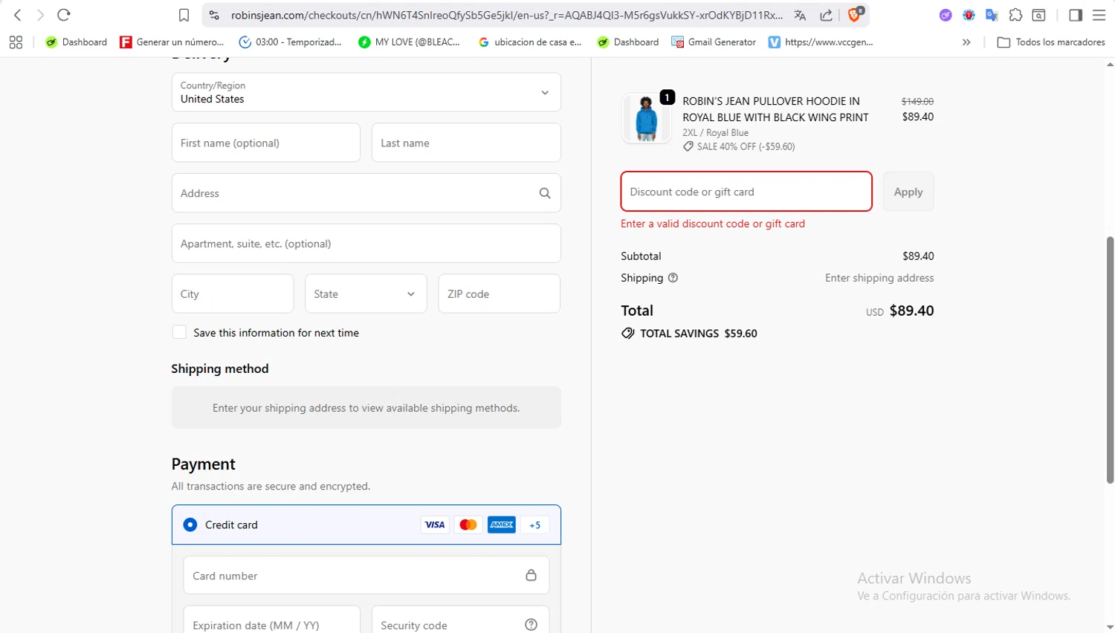The image size is (1115, 633).
Task: Reload the current page
Action: [64, 15]
